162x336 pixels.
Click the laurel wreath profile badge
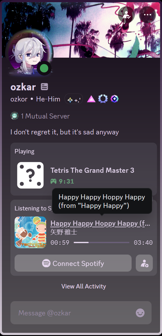pyautogui.click(x=103, y=99)
